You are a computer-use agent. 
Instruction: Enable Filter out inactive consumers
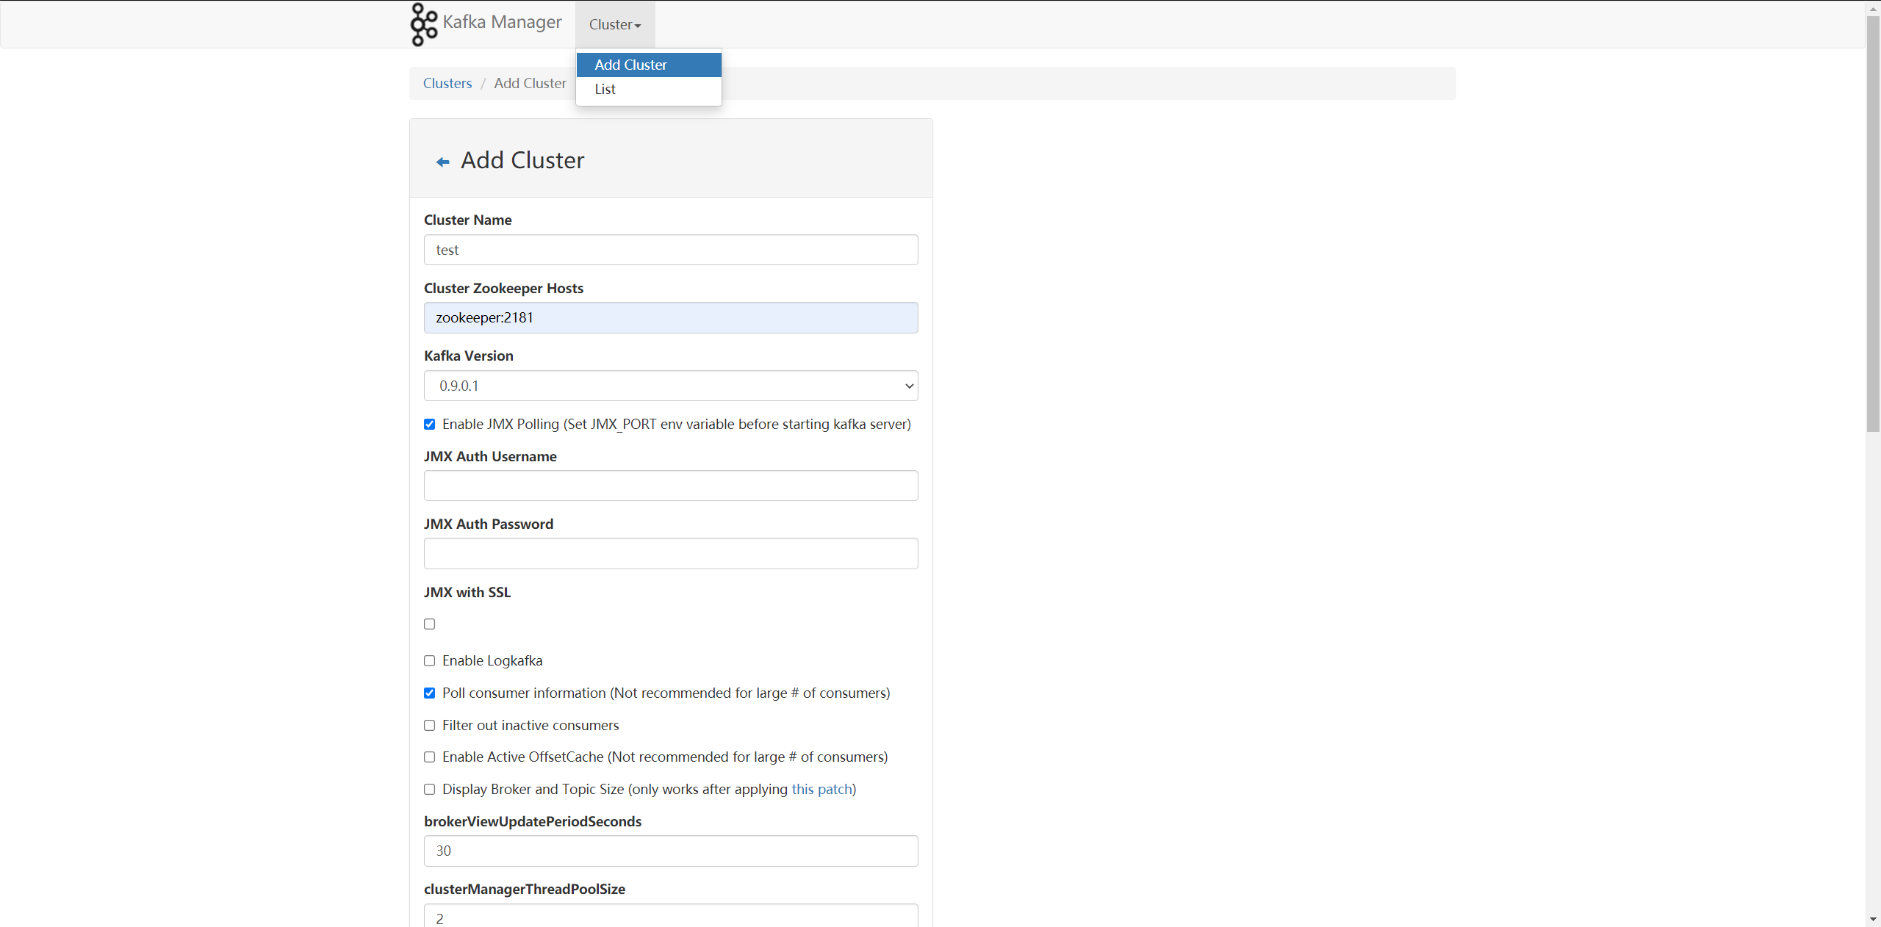click(x=429, y=725)
